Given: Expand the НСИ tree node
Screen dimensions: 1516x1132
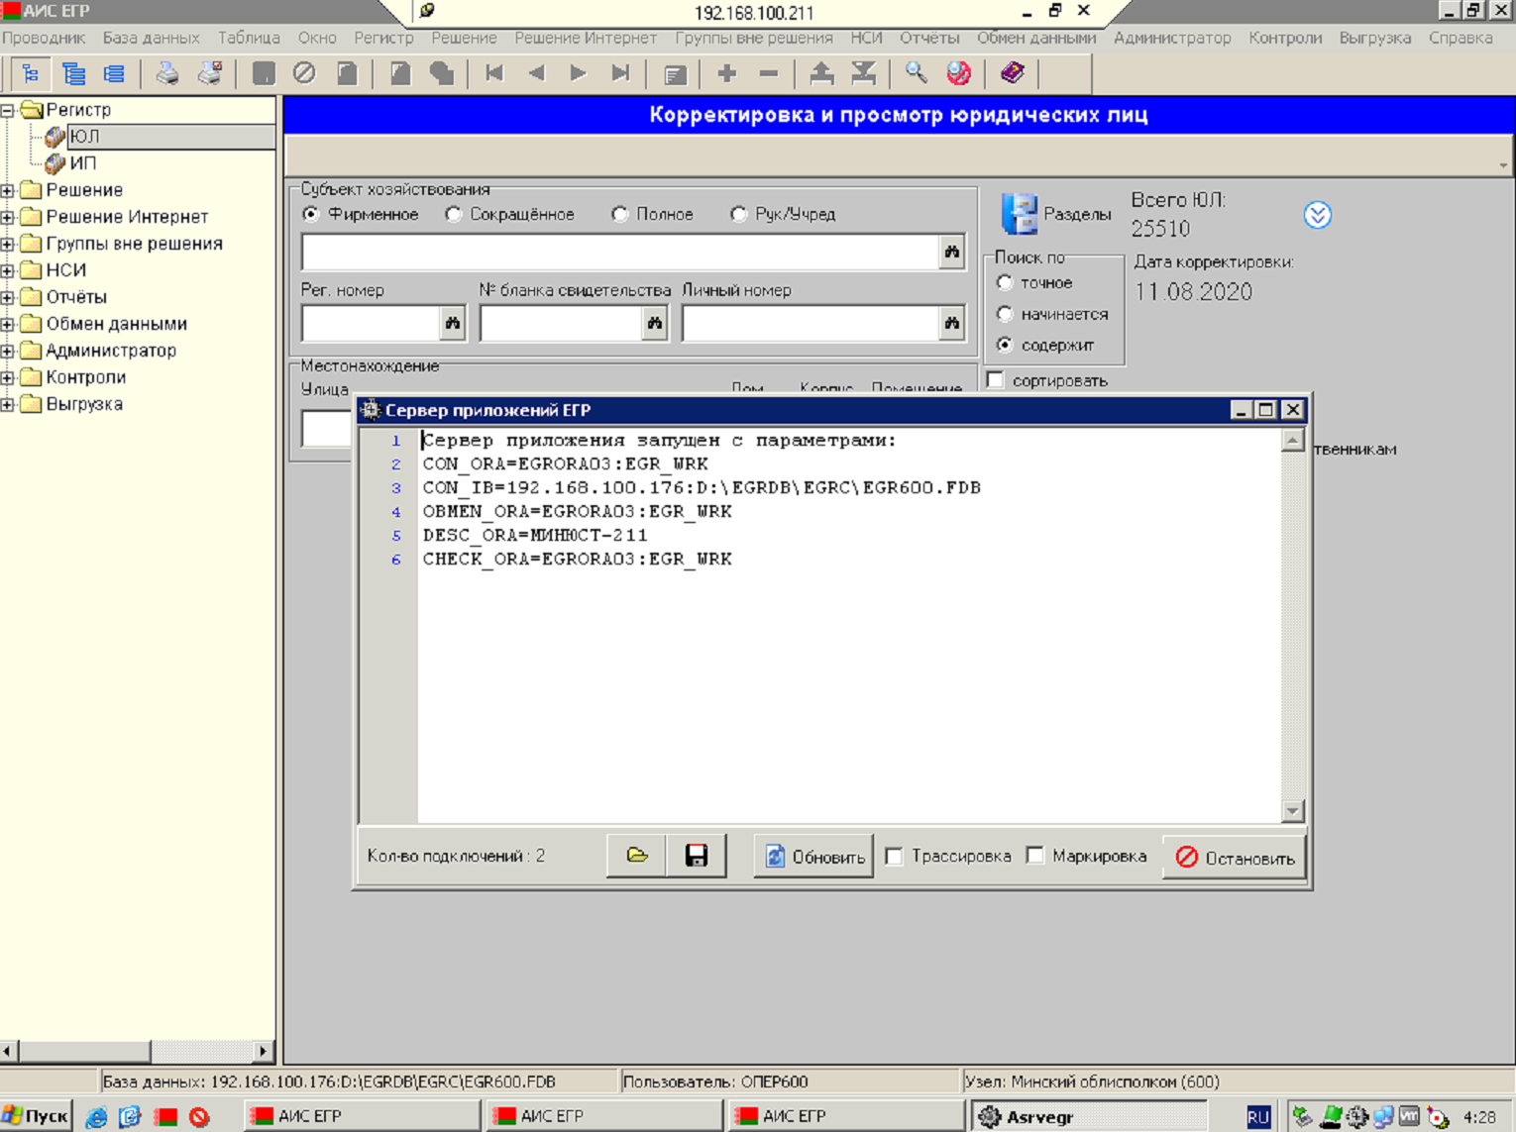Looking at the screenshot, I should [x=7, y=270].
